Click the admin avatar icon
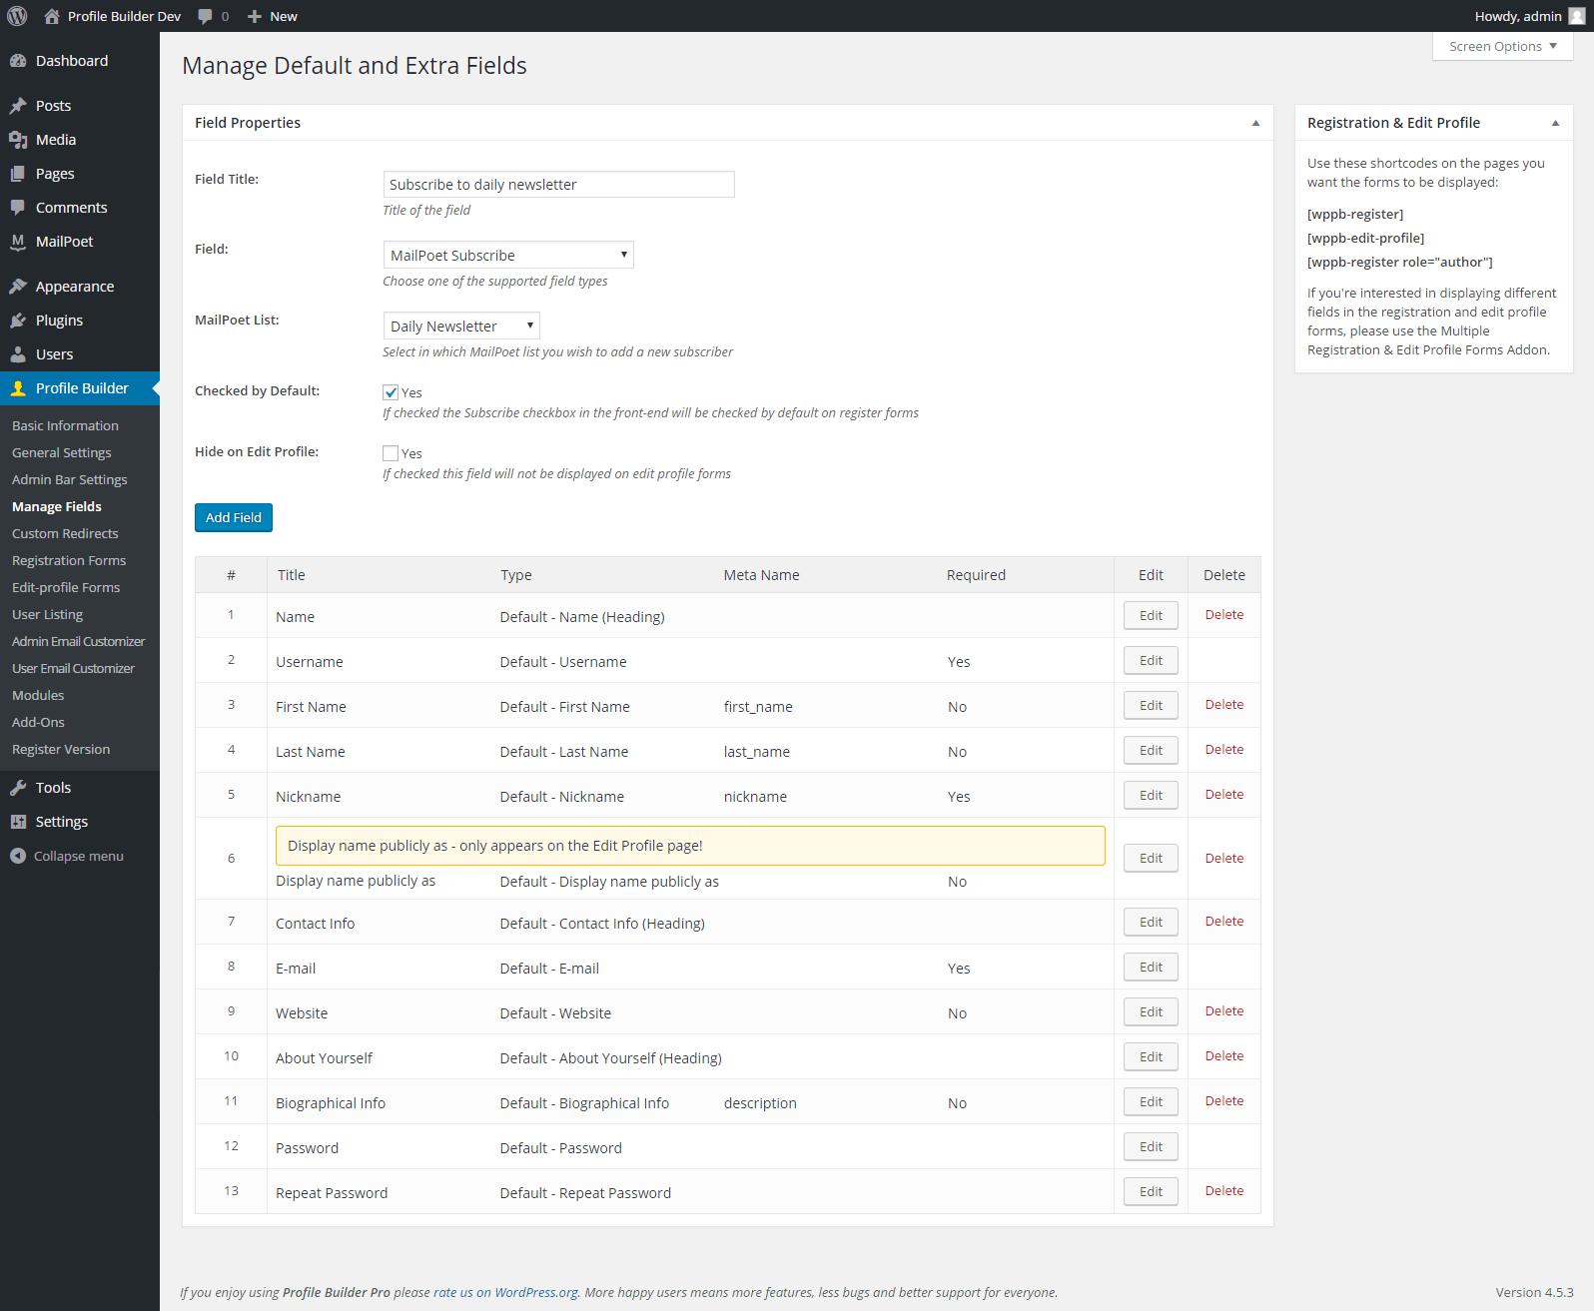The image size is (1594, 1311). point(1577,16)
